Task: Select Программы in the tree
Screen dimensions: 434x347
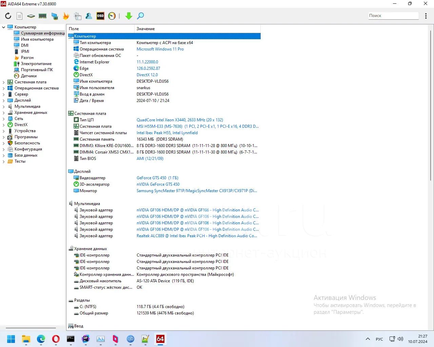Action: click(x=26, y=137)
